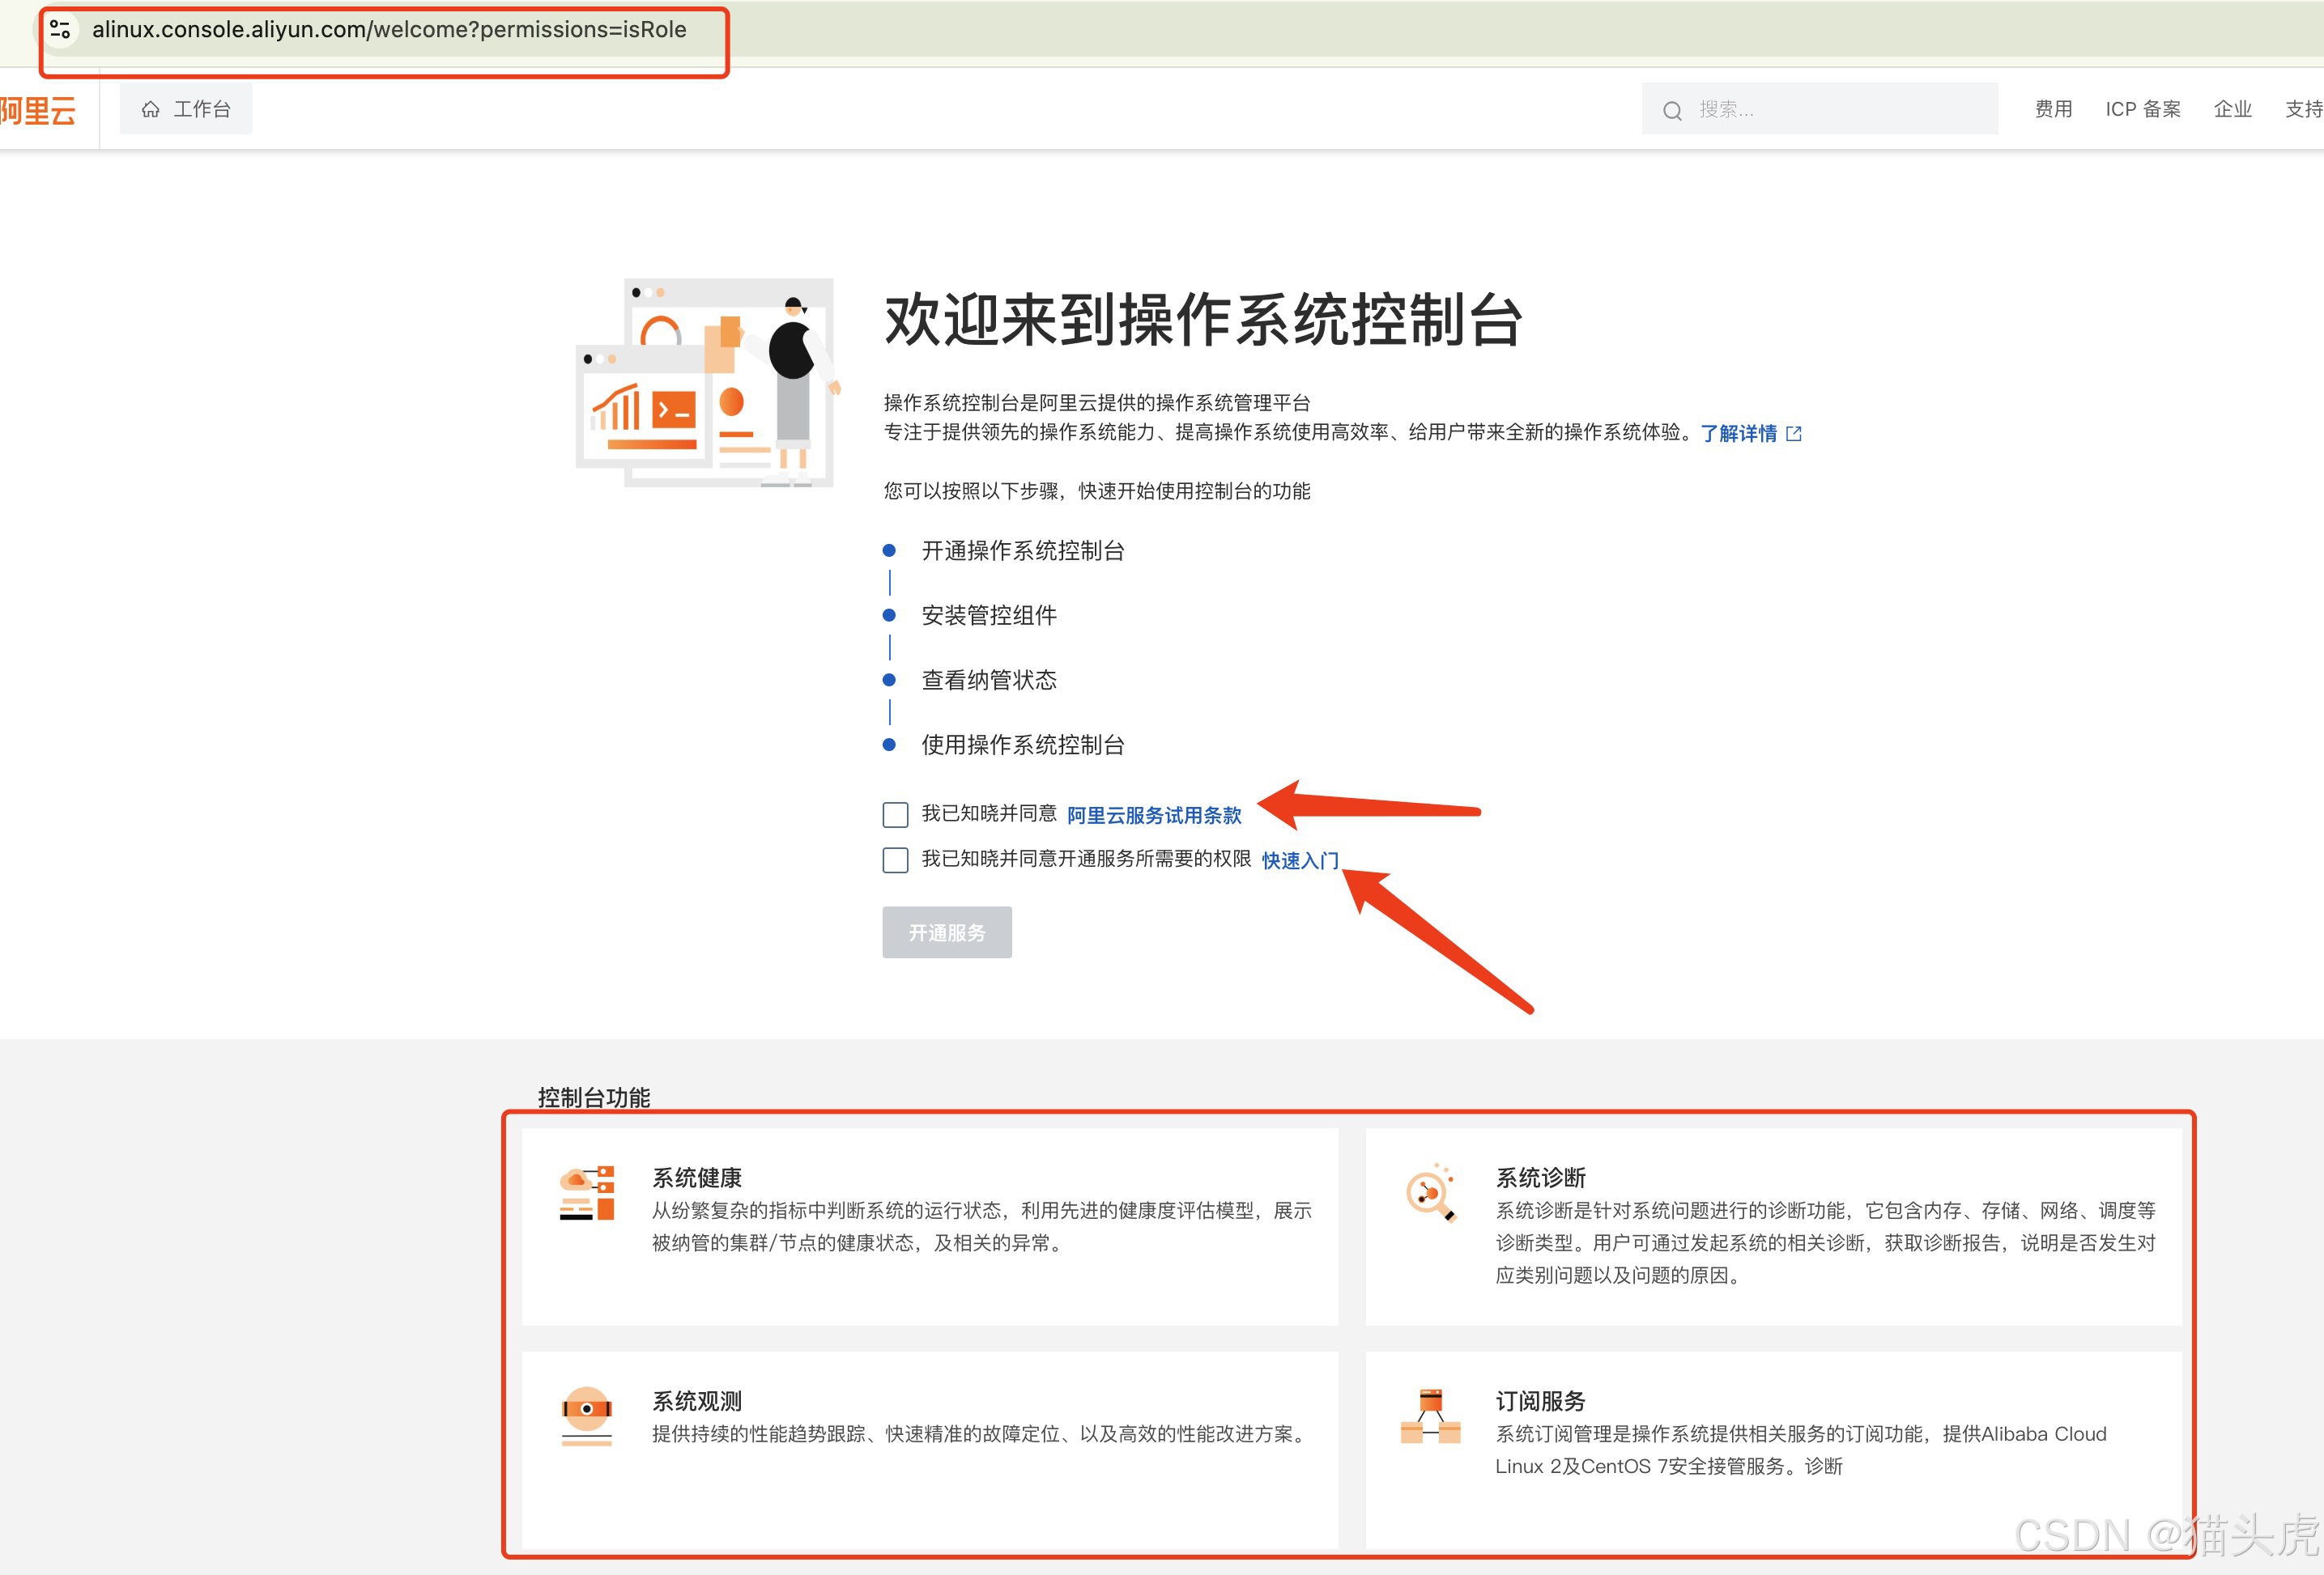
Task: Click the 系统诊断 card title
Action: point(1541,1178)
